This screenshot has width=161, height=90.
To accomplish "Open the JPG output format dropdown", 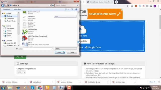I will pos(21,72).
